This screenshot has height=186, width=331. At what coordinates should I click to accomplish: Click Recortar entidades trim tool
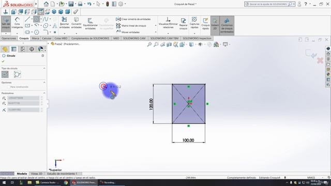tap(64, 23)
